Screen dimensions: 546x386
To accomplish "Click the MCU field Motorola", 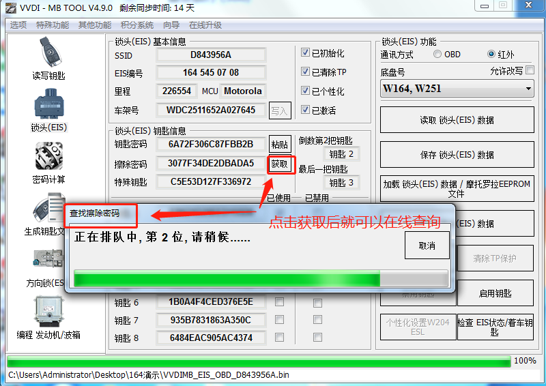I will tap(243, 91).
